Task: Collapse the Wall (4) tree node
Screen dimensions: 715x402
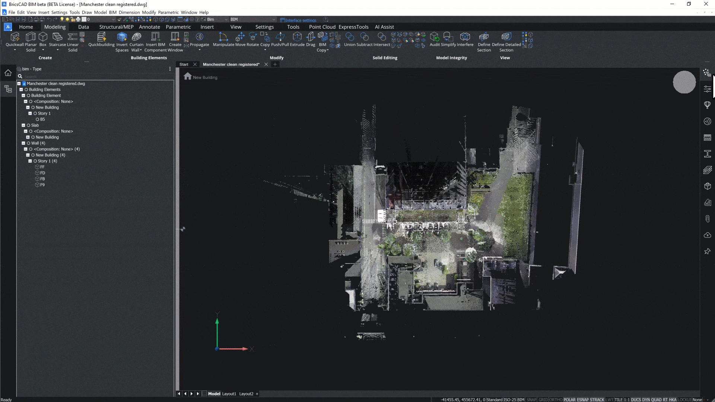Action: (23, 143)
